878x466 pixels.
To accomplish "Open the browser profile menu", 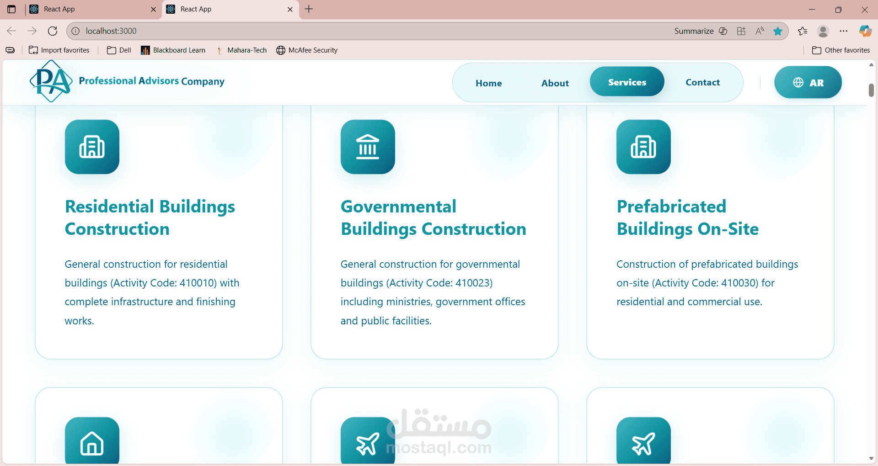I will (823, 31).
